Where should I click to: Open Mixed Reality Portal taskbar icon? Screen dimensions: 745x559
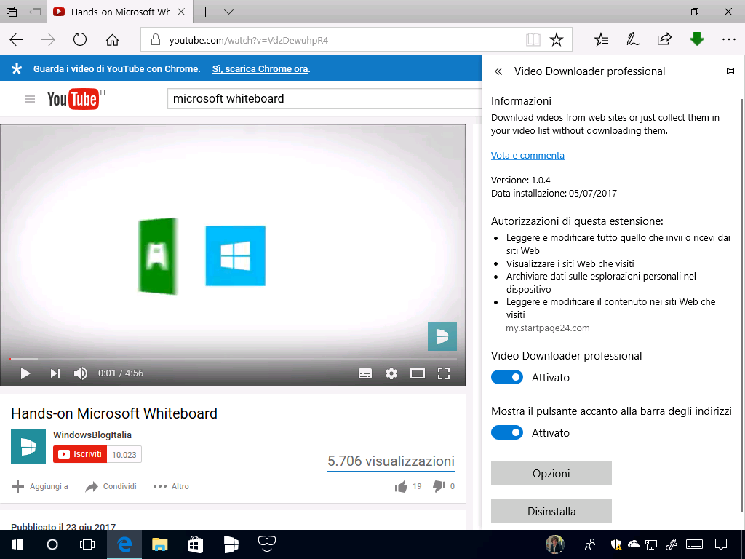click(267, 543)
